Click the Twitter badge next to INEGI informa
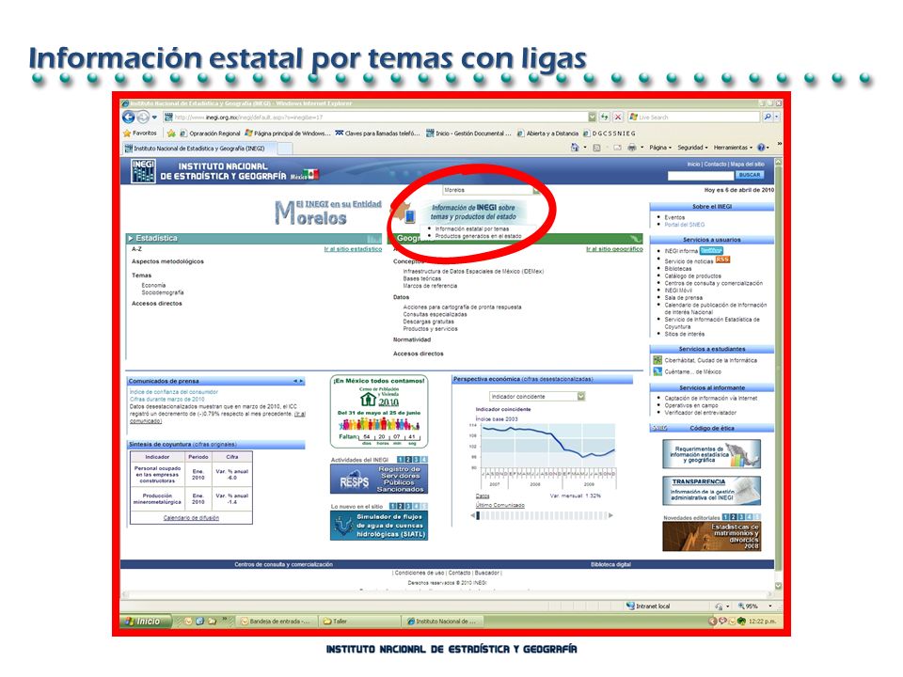Viewport: 903px width, 677px height. point(711,250)
